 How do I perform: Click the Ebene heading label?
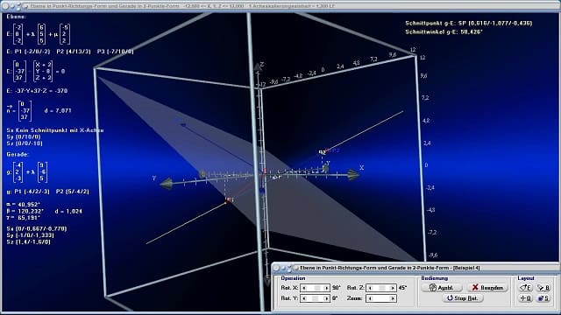click(x=16, y=17)
